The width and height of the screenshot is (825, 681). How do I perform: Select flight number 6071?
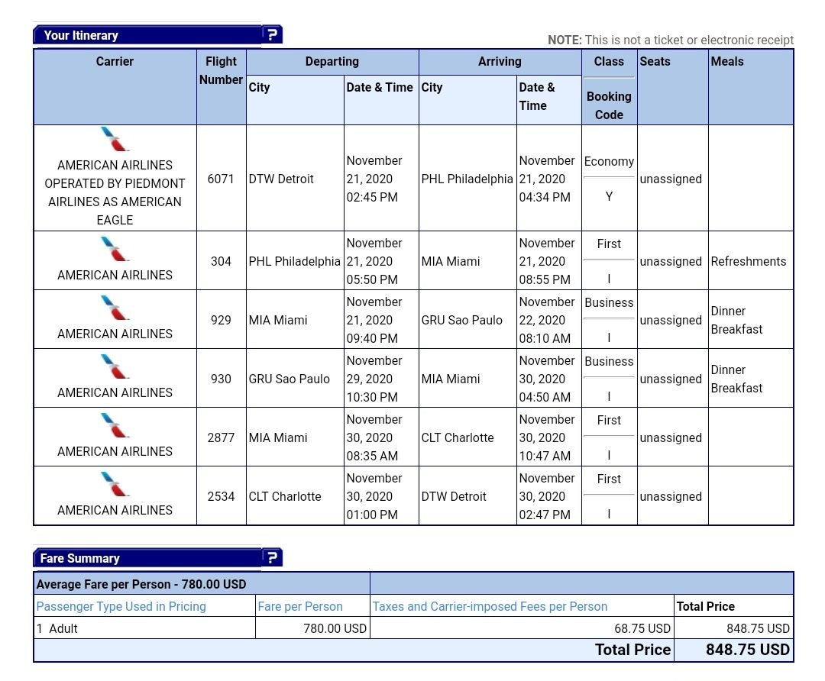[x=221, y=179]
